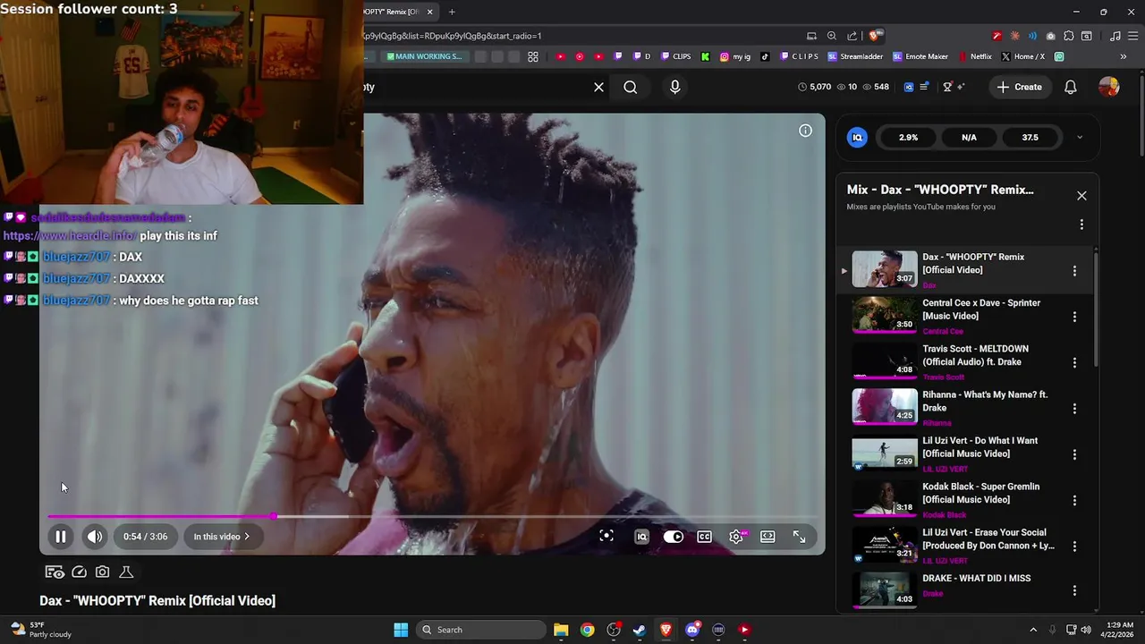The image size is (1145, 644).
Task: Open the CLIPS bookmark with no letter spacing
Action: coord(675,56)
